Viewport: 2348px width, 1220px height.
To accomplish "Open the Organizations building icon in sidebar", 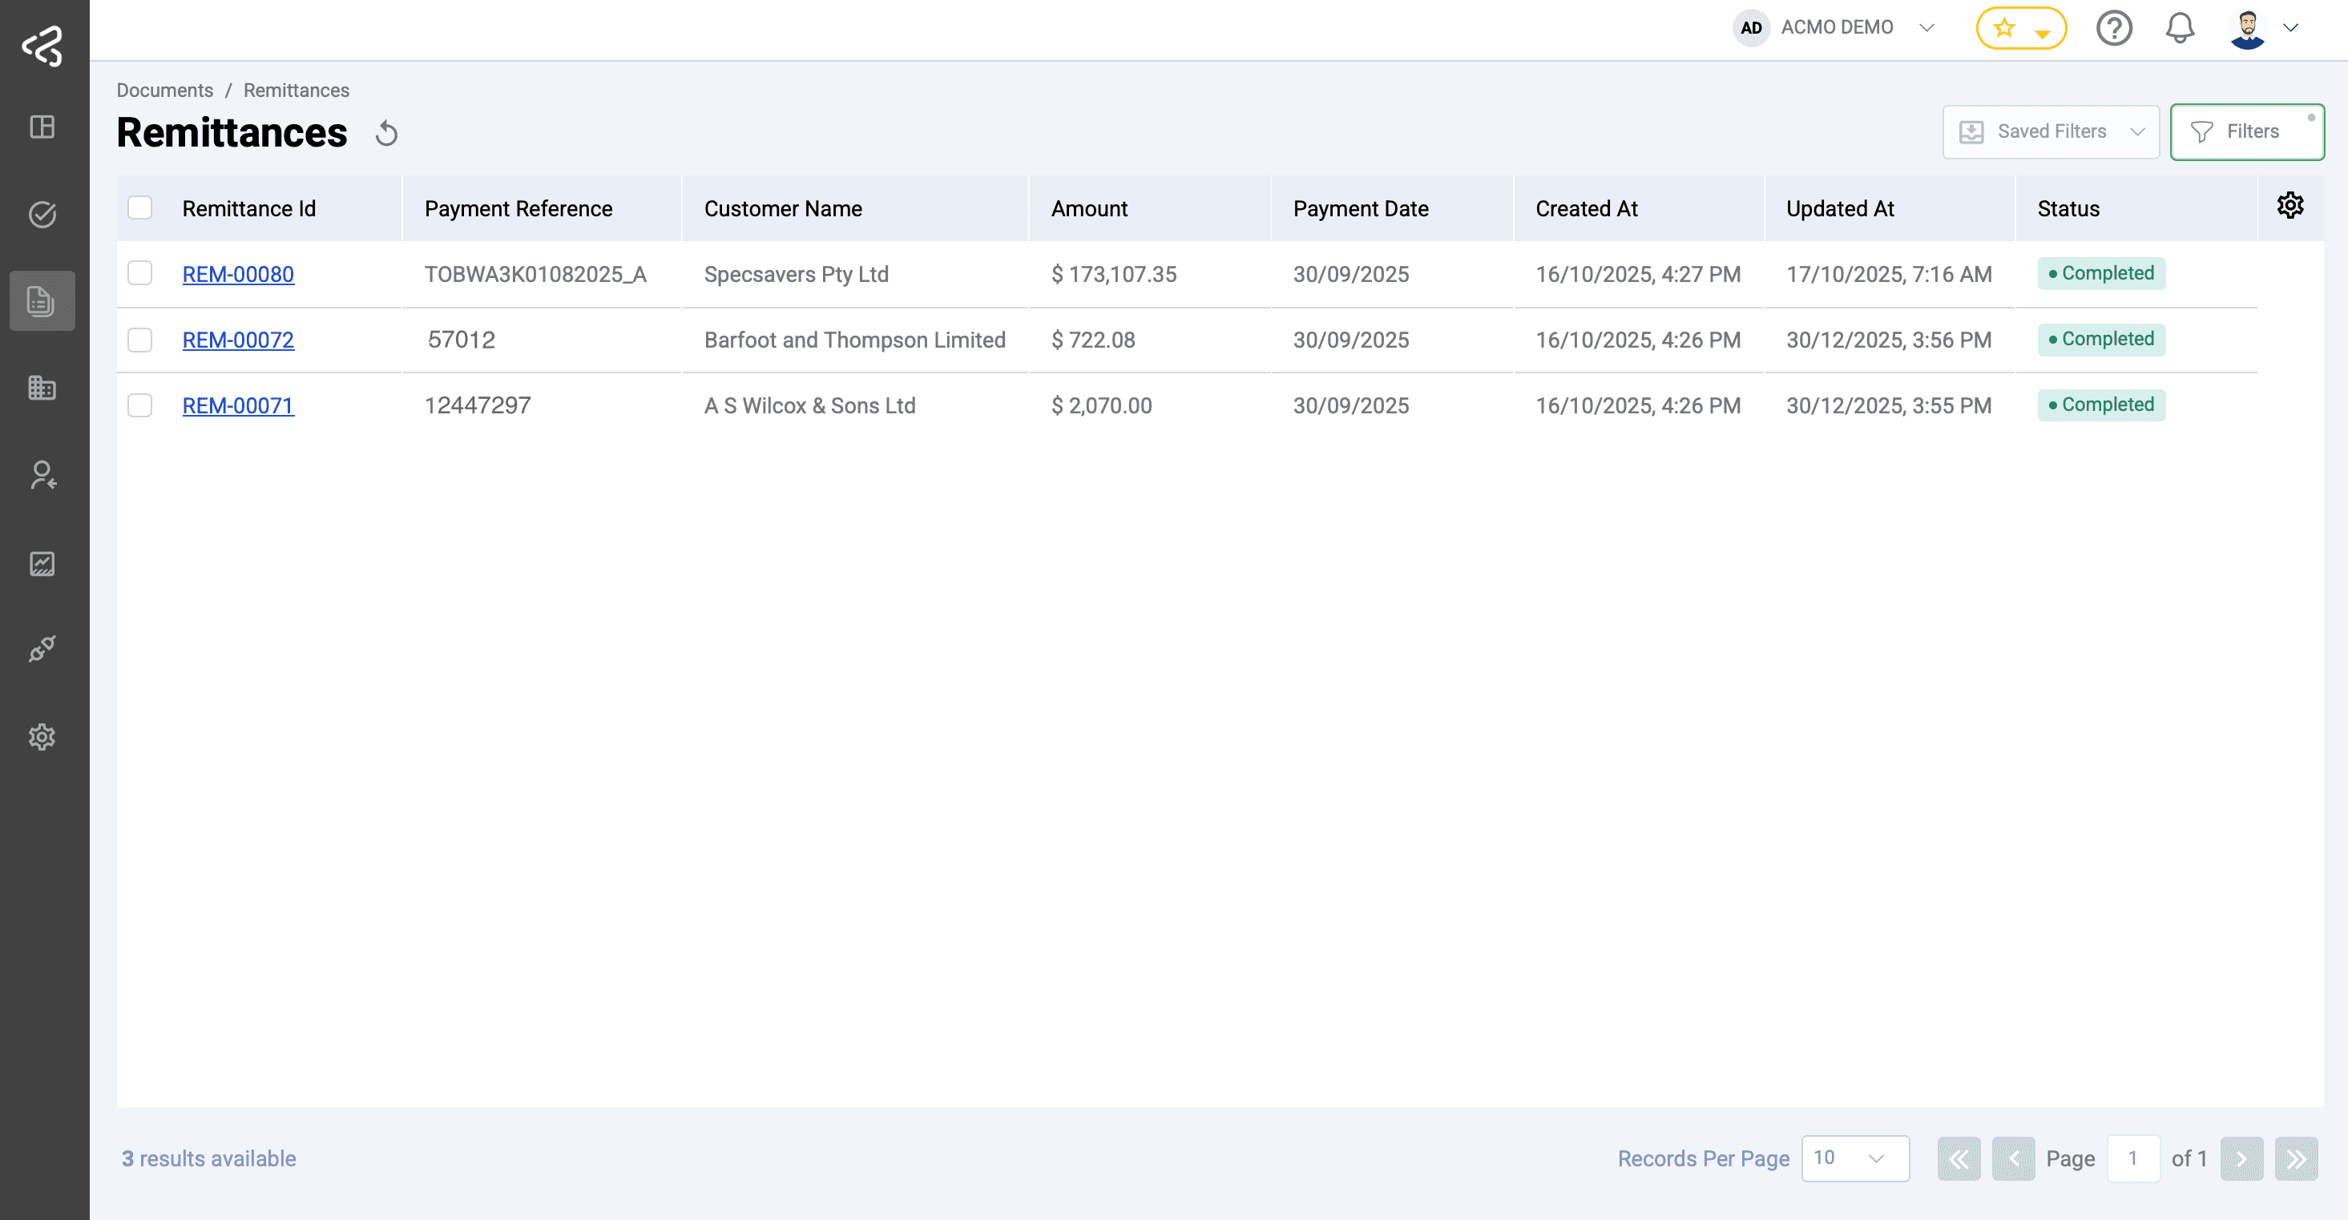I will pos(42,387).
